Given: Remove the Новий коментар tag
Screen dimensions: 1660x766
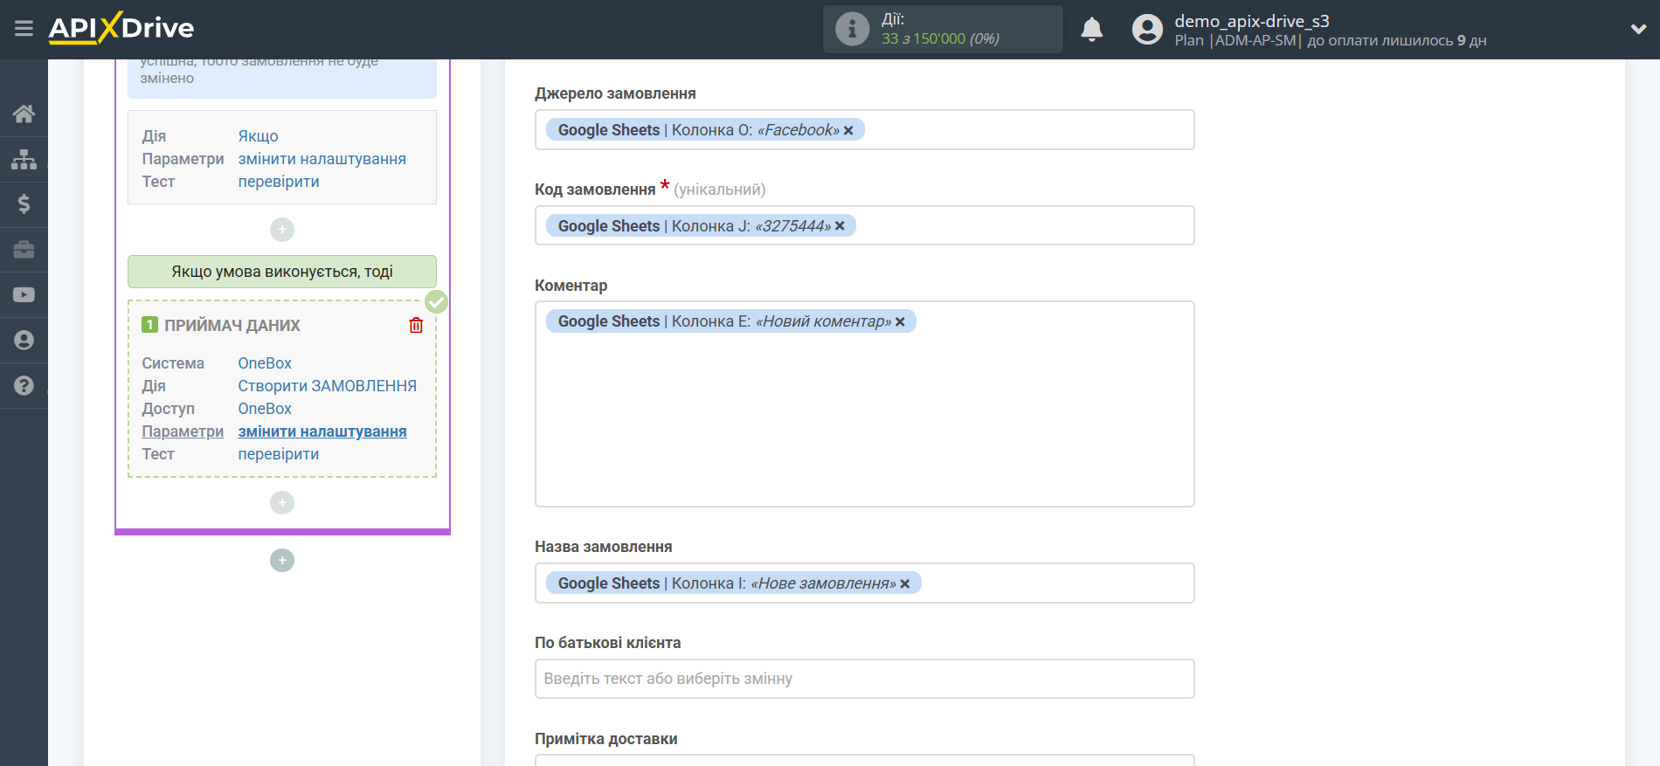Looking at the screenshot, I should tap(900, 321).
